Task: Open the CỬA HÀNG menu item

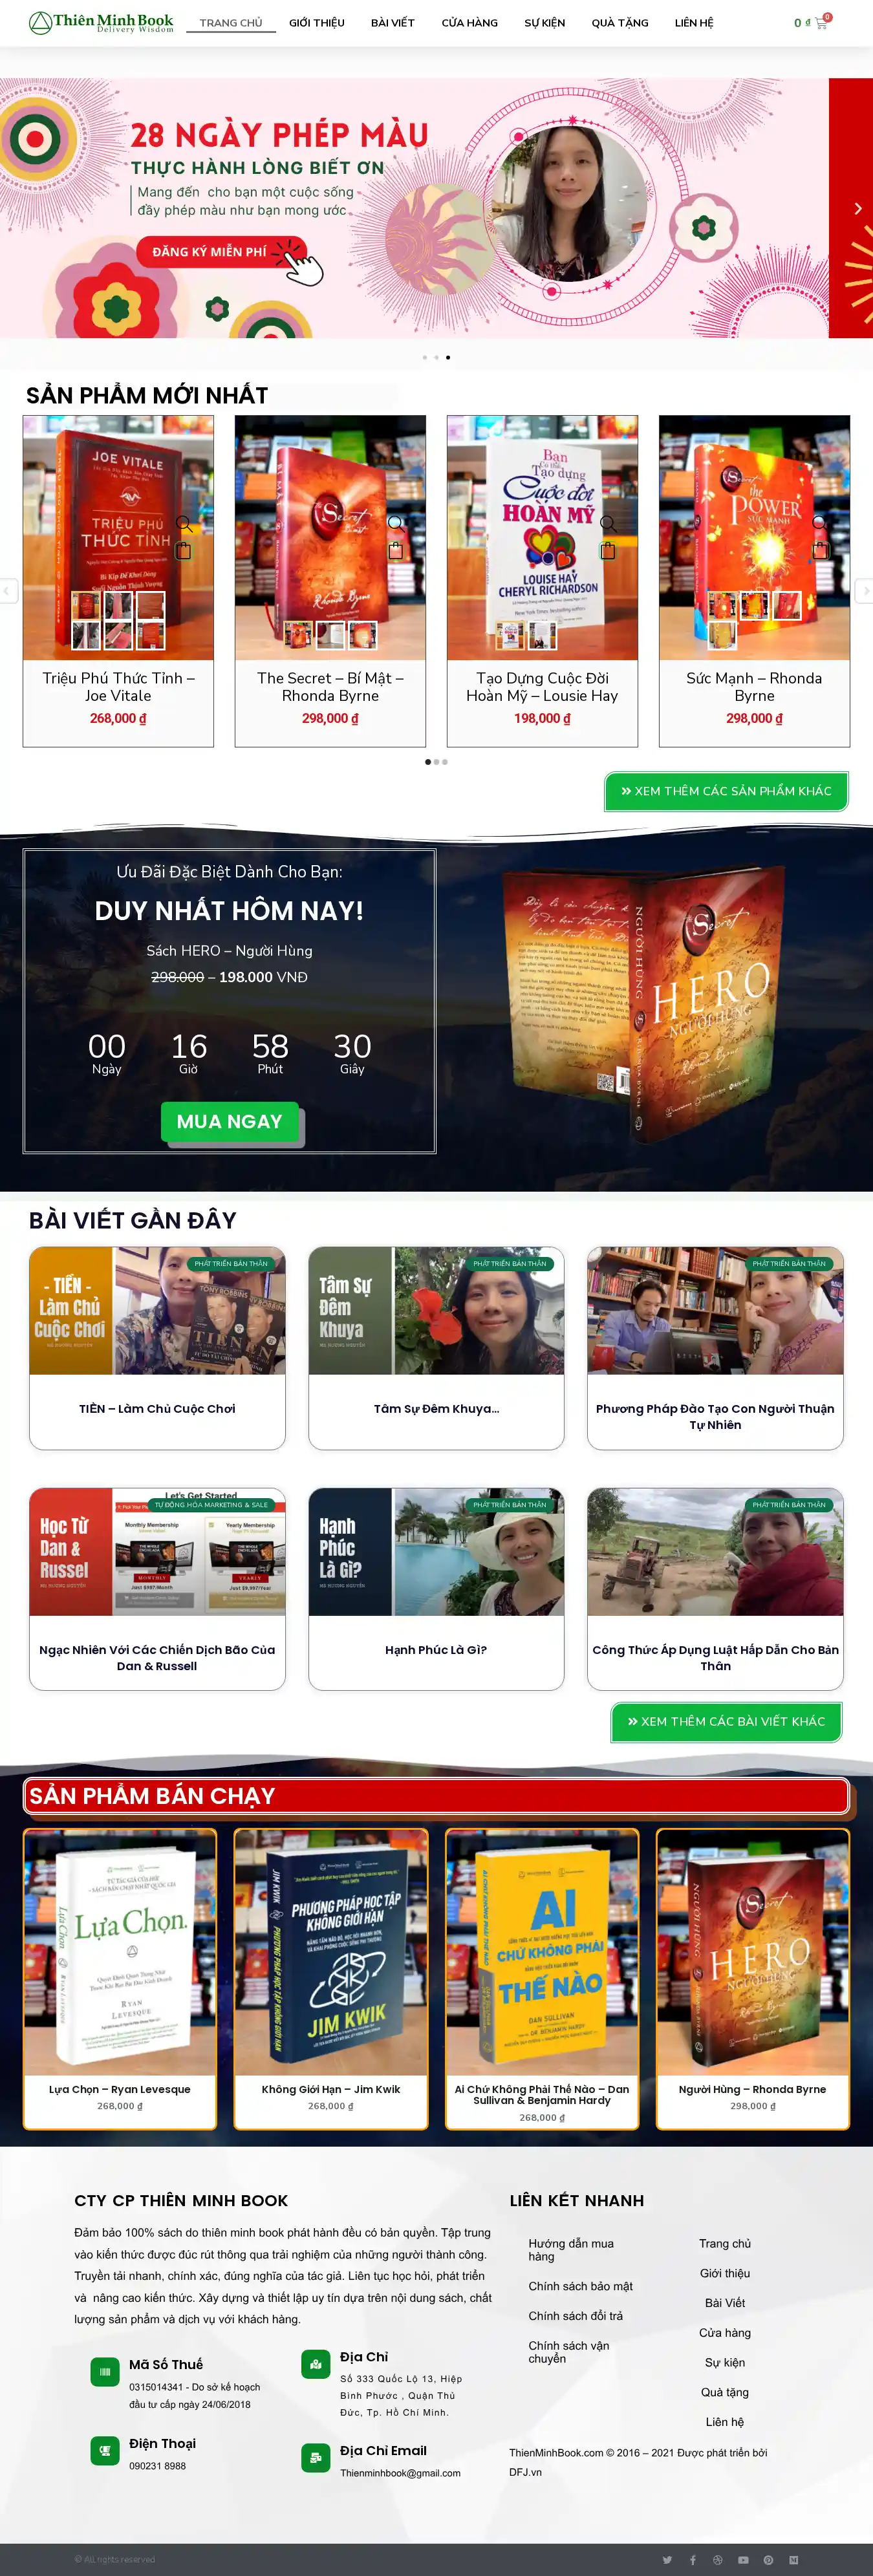Action: coord(469,23)
